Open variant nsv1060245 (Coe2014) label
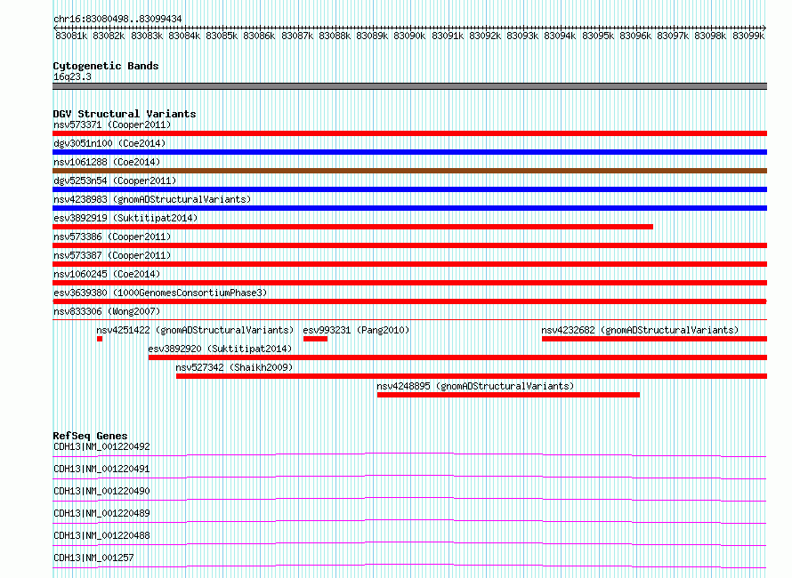The width and height of the screenshot is (792, 578). 107,274
